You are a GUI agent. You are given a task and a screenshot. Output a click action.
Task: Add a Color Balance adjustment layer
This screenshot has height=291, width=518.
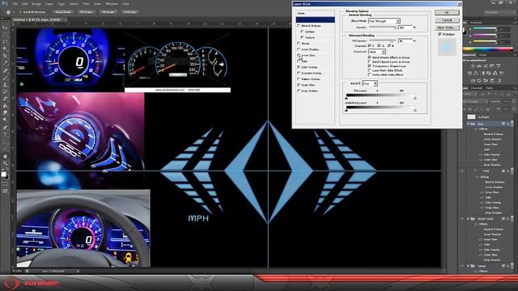tap(477, 74)
